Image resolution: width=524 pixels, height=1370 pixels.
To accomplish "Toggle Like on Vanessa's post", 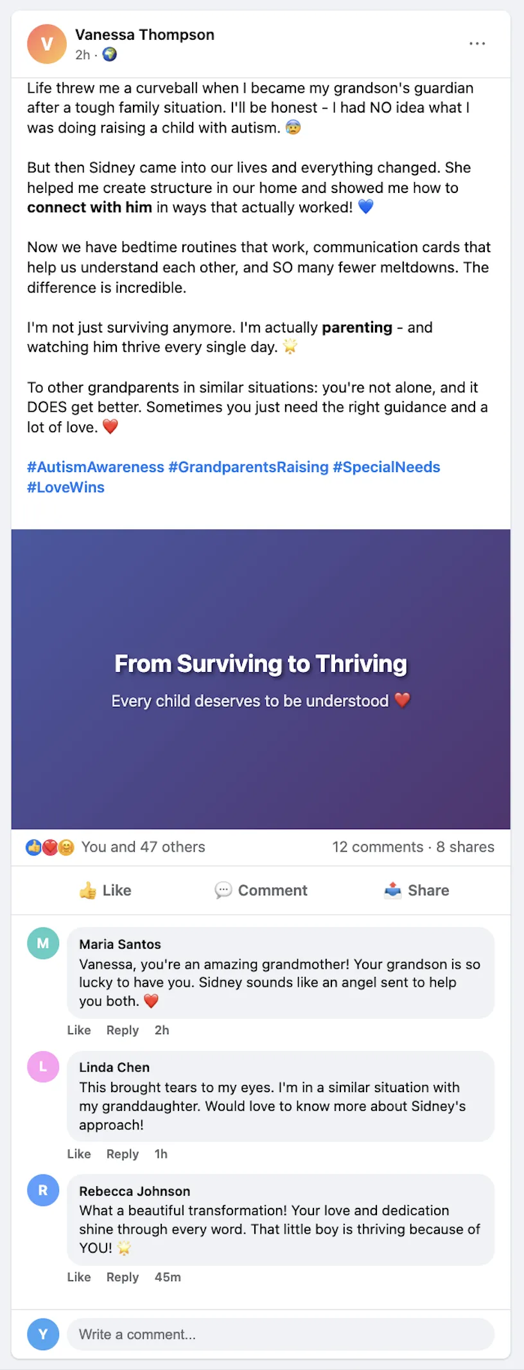I will pos(105,890).
